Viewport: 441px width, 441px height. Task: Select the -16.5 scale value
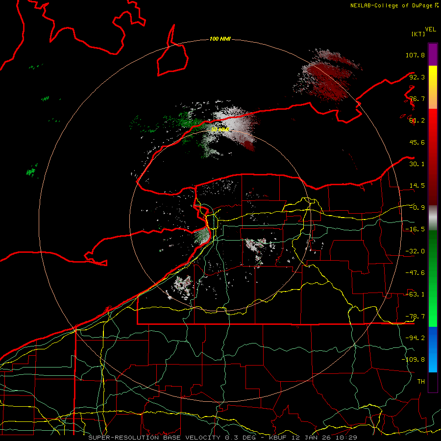click(415, 229)
